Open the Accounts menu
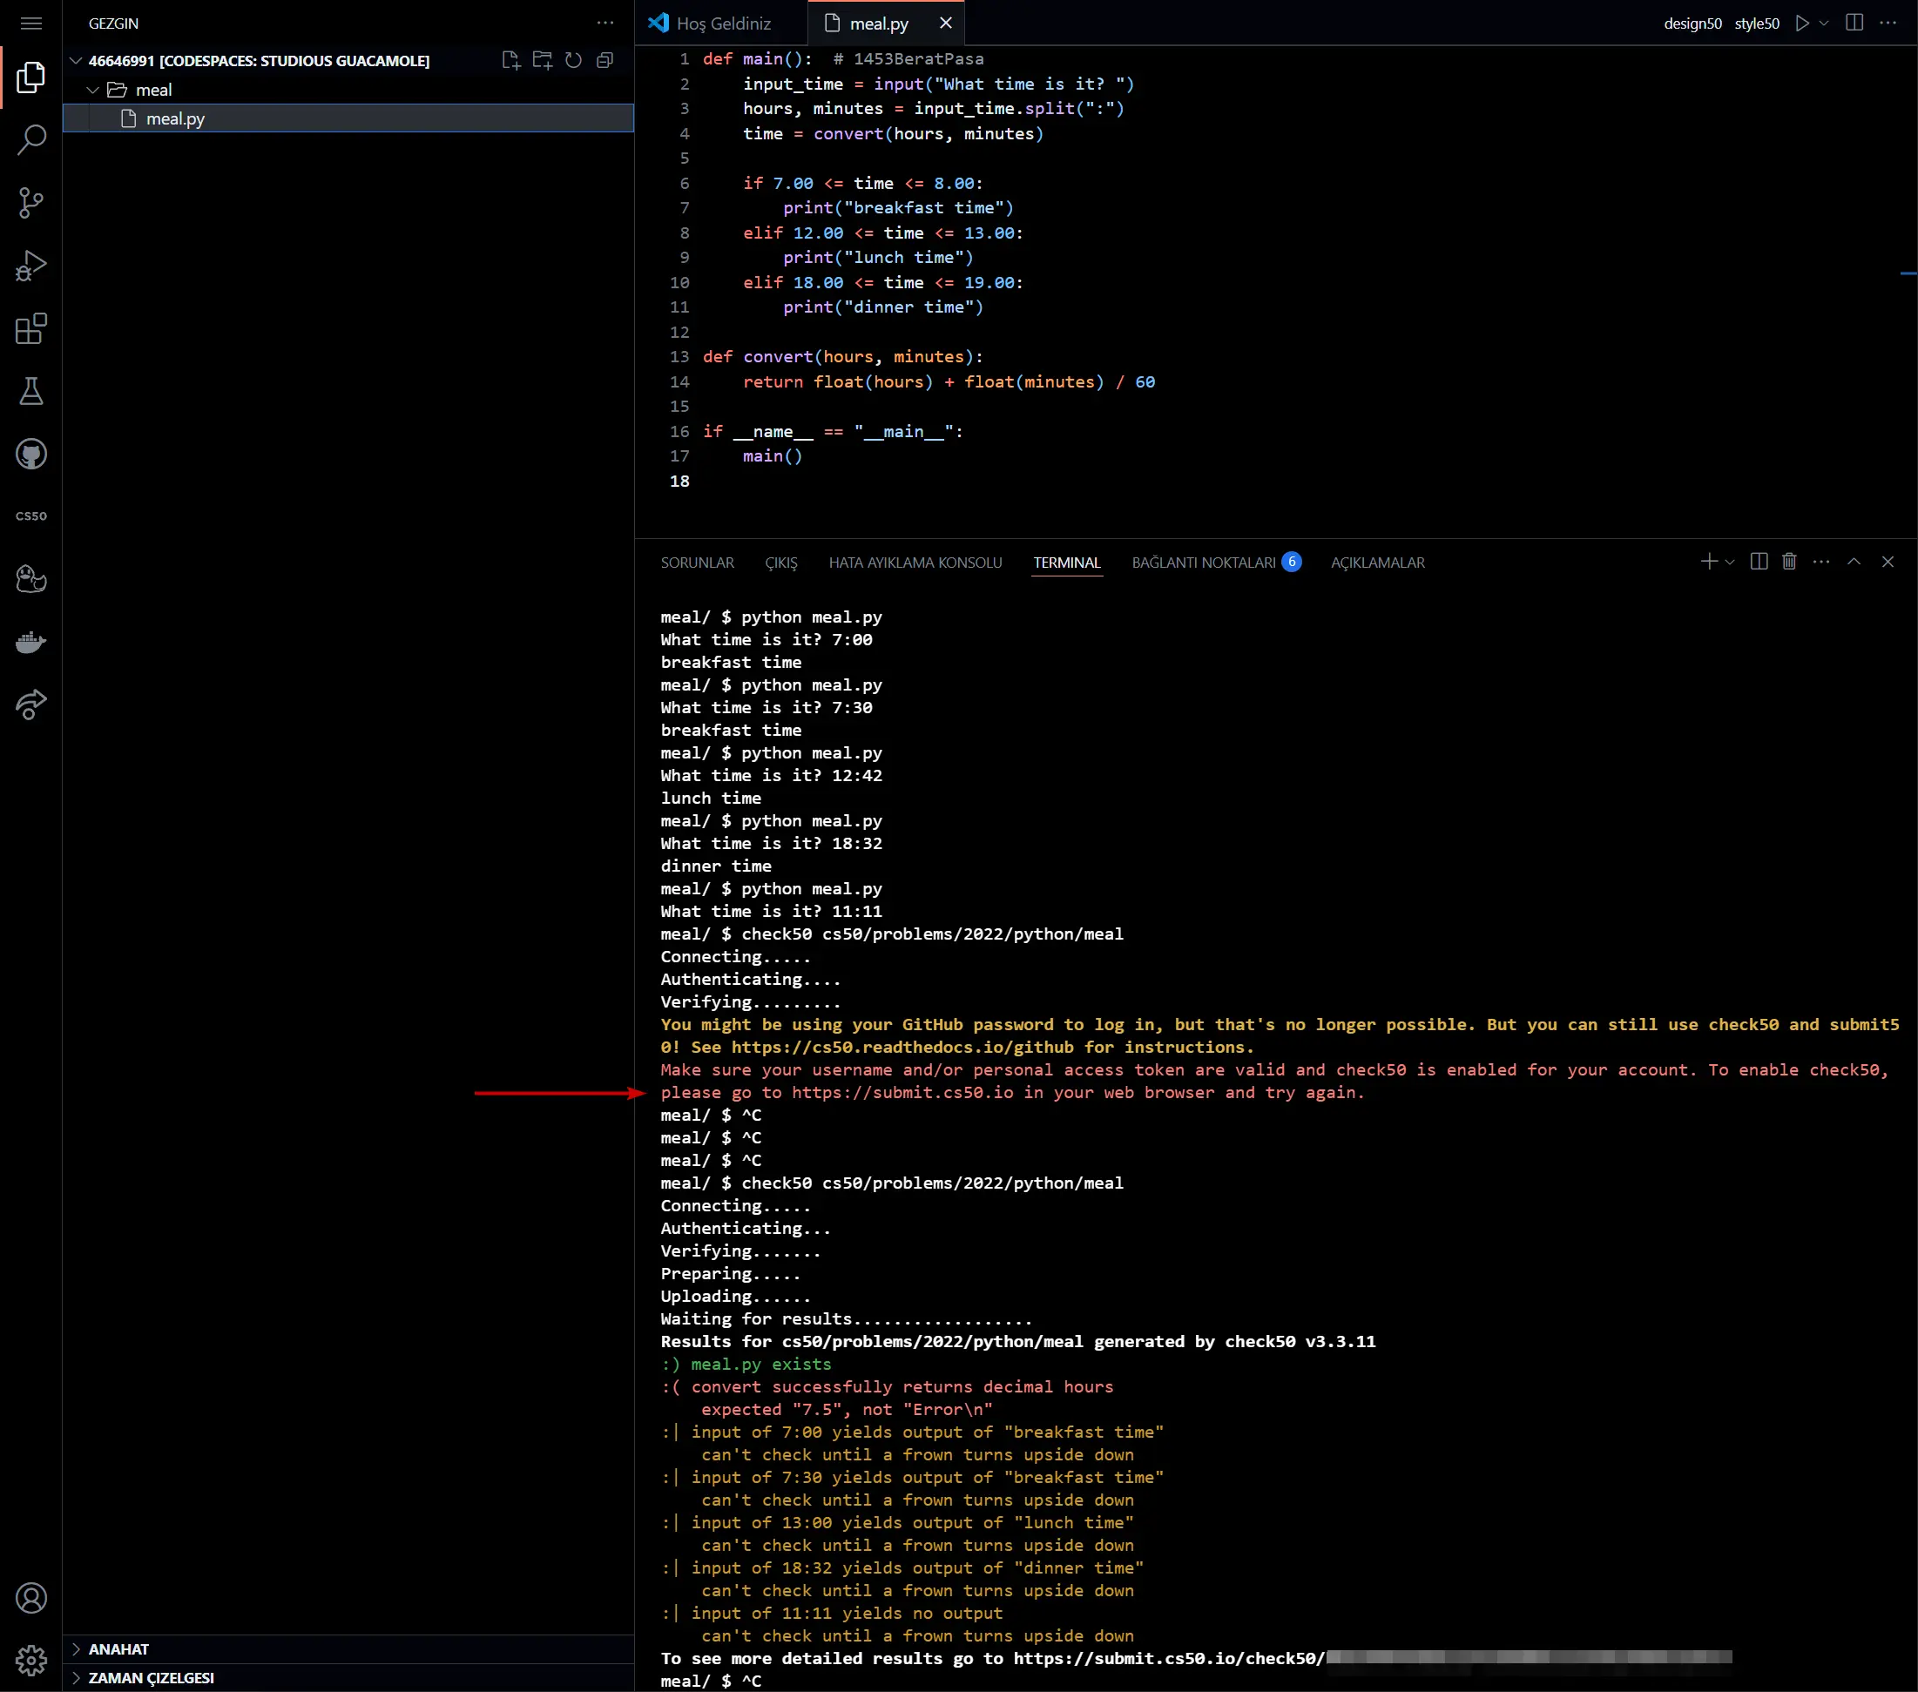Viewport: 1918px width, 1692px height. tap(31, 1597)
